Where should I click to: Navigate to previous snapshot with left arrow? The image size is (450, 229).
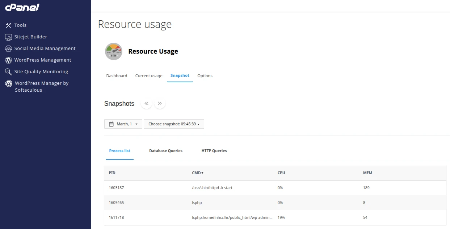[x=146, y=103]
